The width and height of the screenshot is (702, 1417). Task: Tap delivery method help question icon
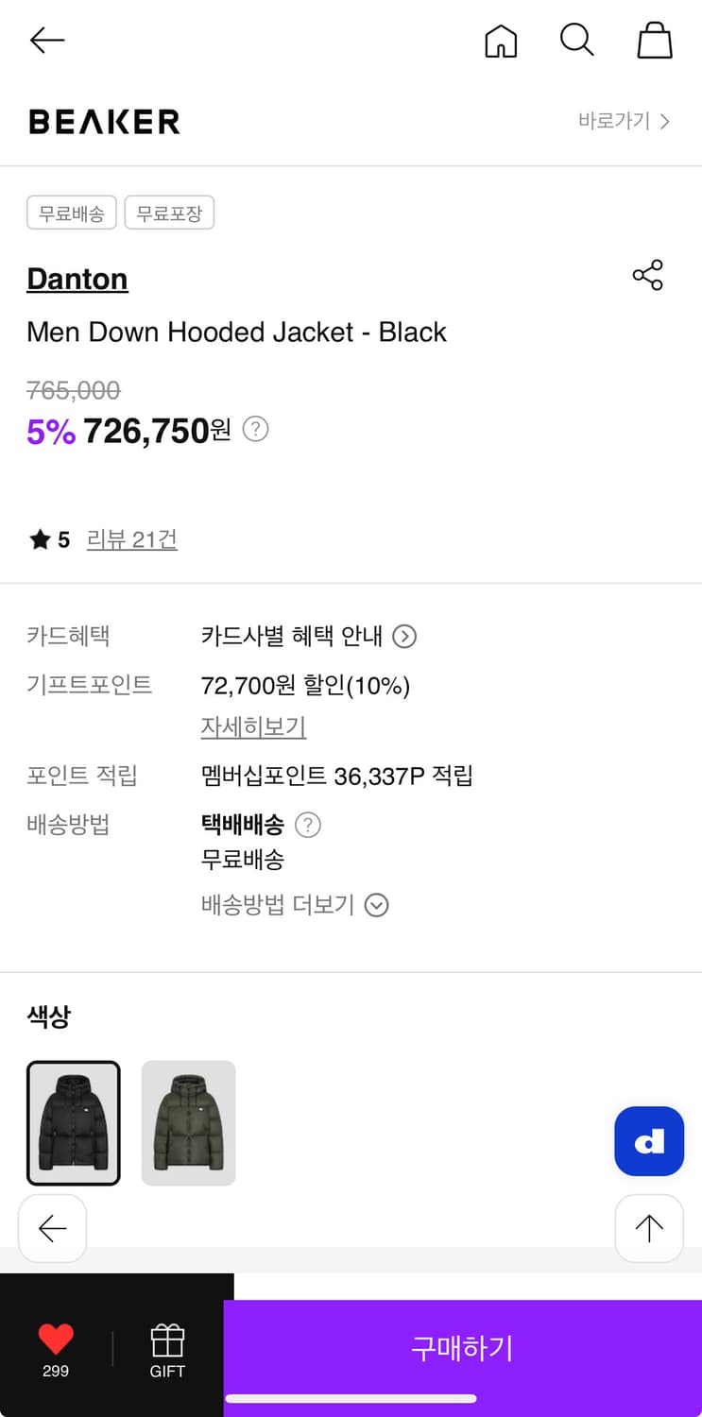pos(308,825)
